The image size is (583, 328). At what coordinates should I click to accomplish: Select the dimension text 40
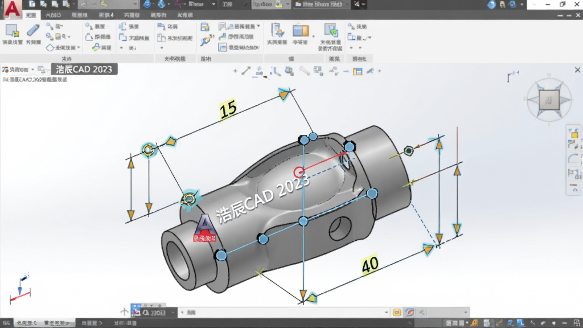click(x=370, y=265)
